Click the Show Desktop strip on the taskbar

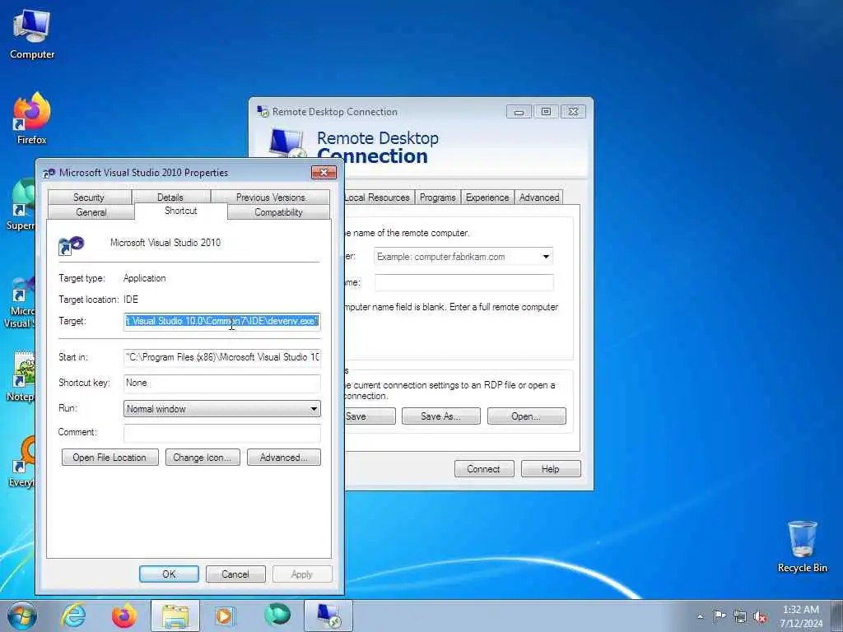pos(837,616)
